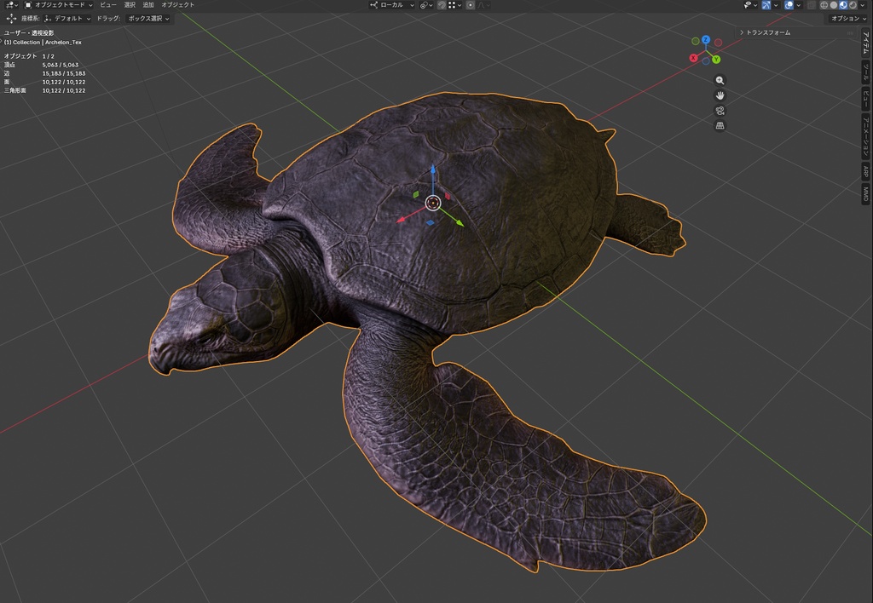
Task: Open the shading options dropdown arrow
Action: click(x=863, y=5)
